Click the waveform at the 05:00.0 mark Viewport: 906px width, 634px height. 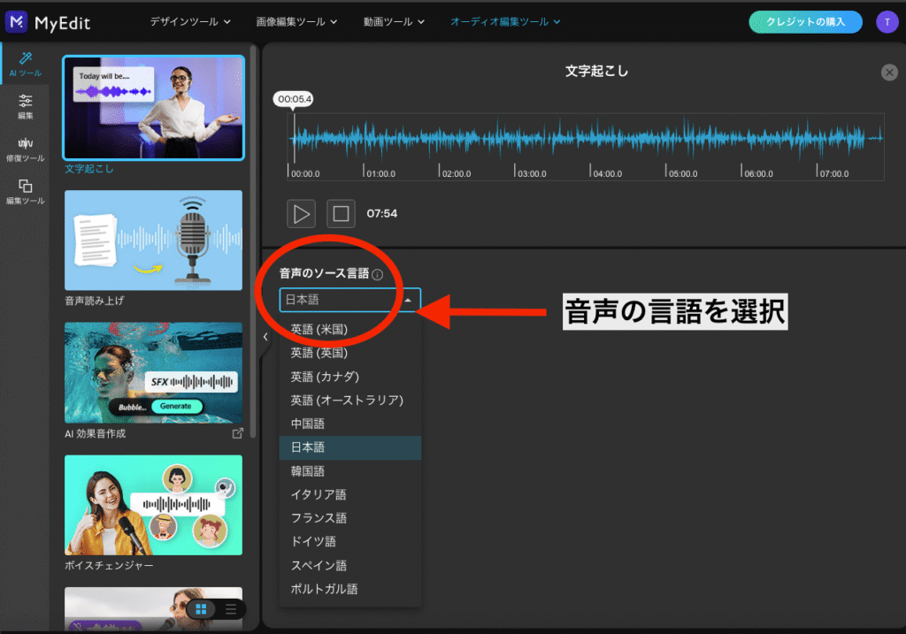click(x=665, y=139)
